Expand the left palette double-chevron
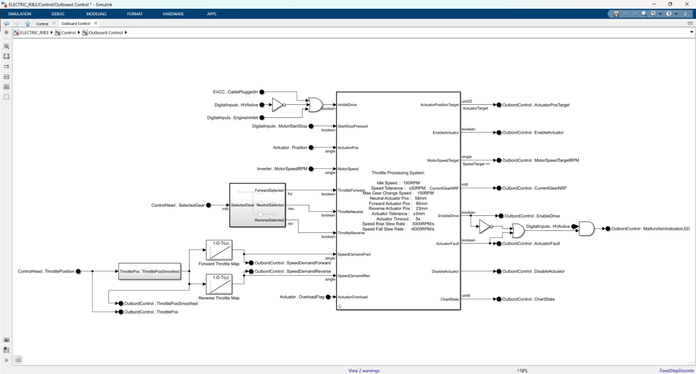Screen dimensions: 696x374 click(x=7, y=360)
